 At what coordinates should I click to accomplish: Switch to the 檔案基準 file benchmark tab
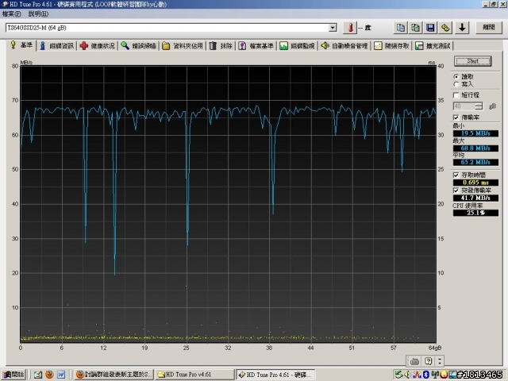[x=256, y=46]
